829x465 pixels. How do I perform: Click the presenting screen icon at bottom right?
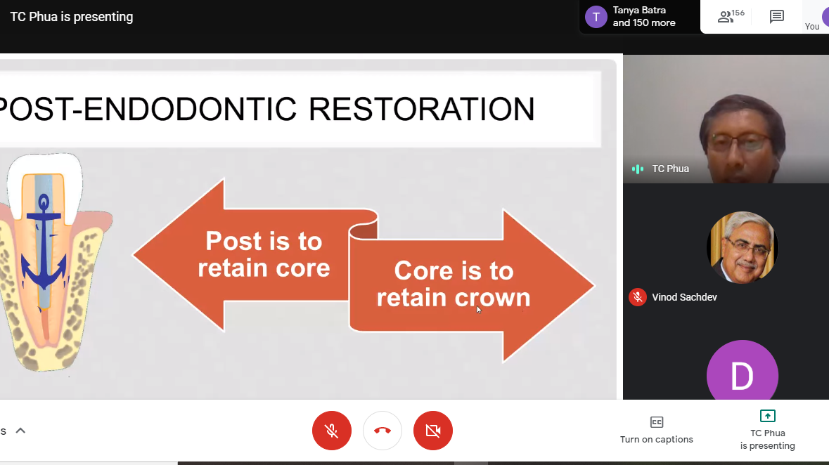[767, 416]
